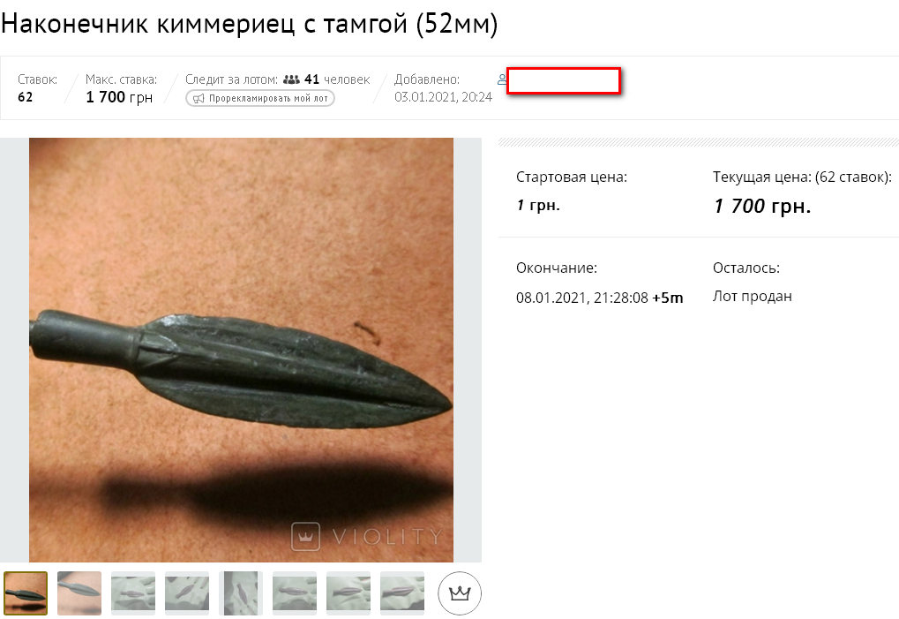Open the last thumbnail before the crown
The width and height of the screenshot is (899, 619).
(x=402, y=593)
